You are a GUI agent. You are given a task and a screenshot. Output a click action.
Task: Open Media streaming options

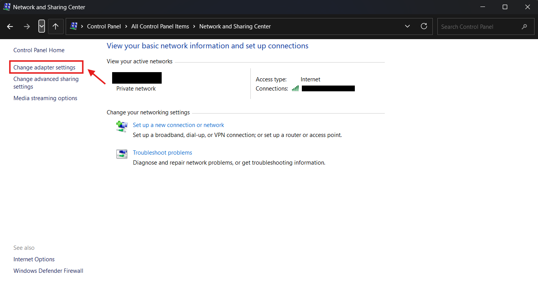[x=45, y=98]
